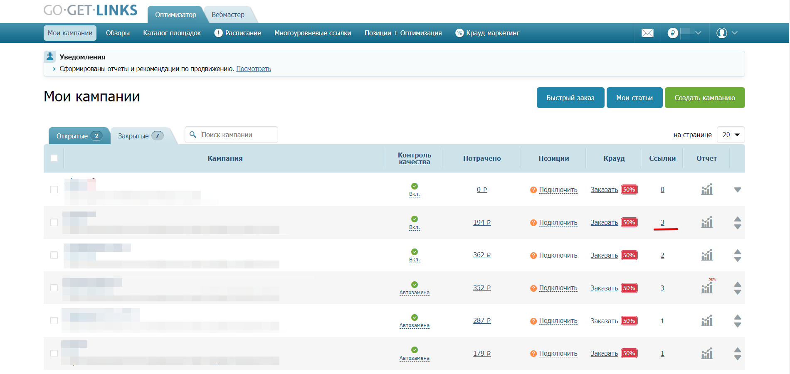Toggle the select-all campaigns checkbox
This screenshot has width=790, height=374.
(x=54, y=158)
